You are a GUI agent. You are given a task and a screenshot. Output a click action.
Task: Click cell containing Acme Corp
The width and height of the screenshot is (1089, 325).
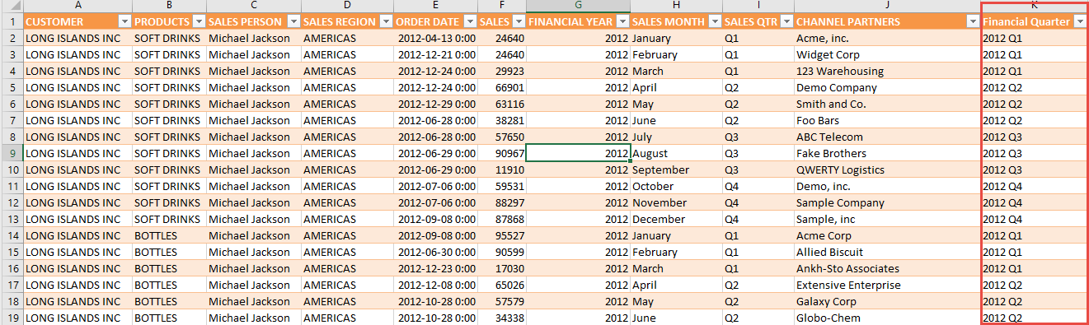pos(888,235)
